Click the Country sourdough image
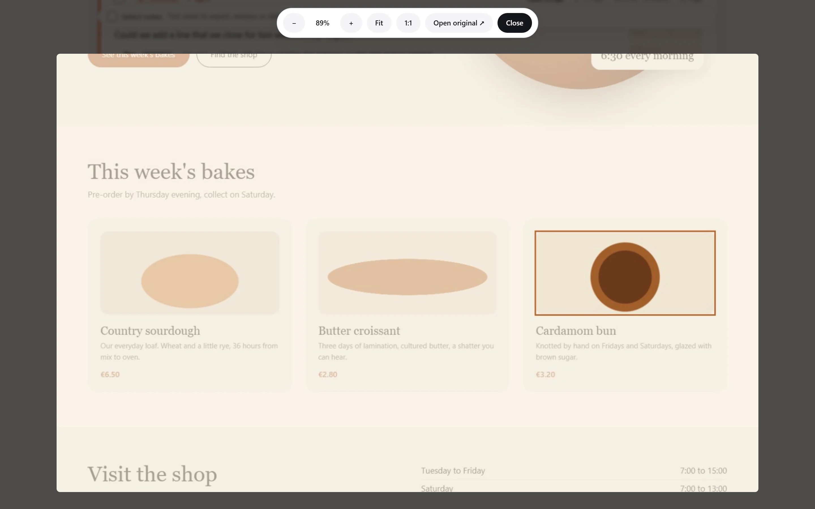Viewport: 815px width, 509px height. coord(190,273)
